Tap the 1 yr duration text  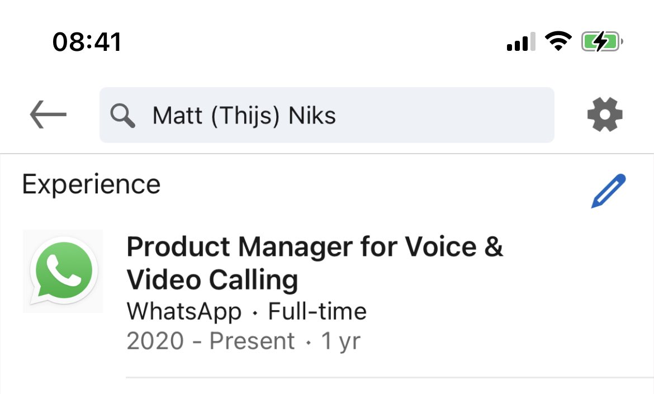coord(340,341)
